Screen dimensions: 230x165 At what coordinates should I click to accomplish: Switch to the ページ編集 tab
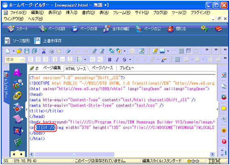pyautogui.click(x=52, y=68)
